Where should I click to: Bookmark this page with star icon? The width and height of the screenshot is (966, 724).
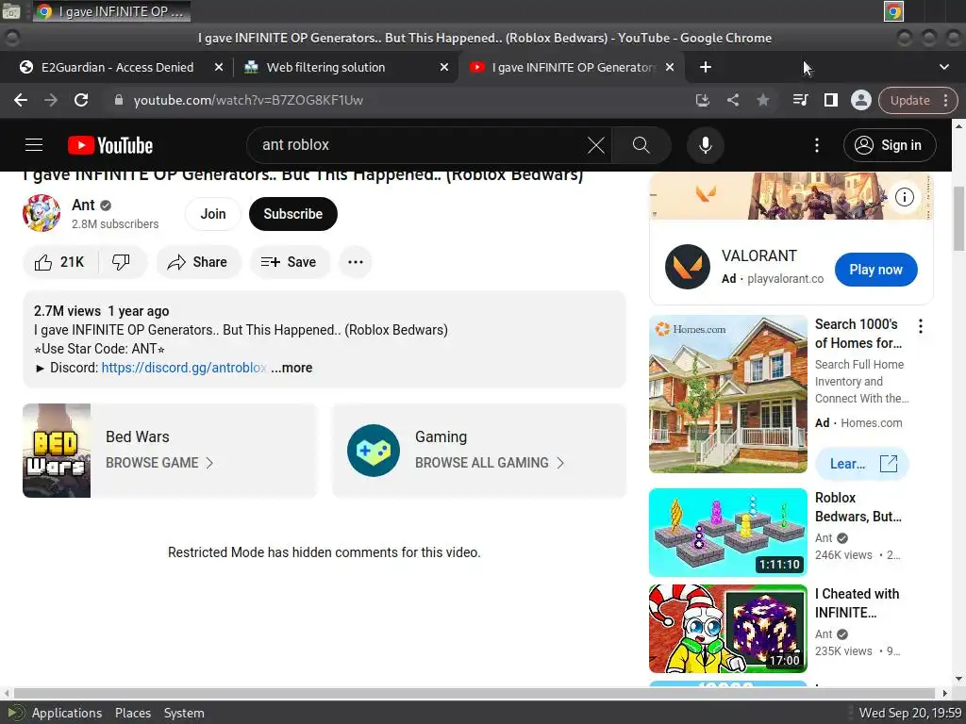tap(762, 100)
